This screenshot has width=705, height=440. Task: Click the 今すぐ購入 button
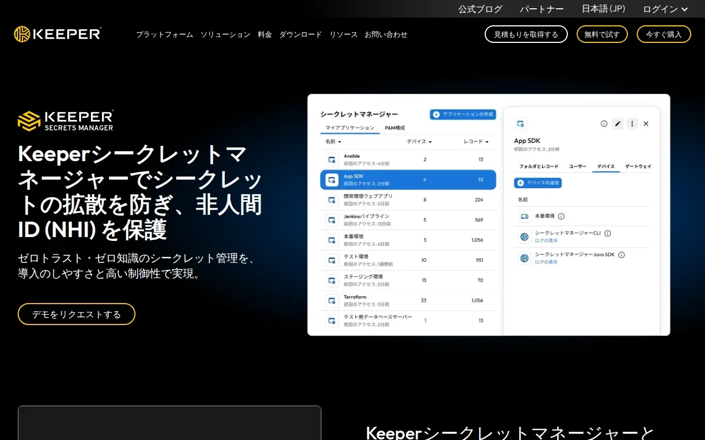point(664,34)
